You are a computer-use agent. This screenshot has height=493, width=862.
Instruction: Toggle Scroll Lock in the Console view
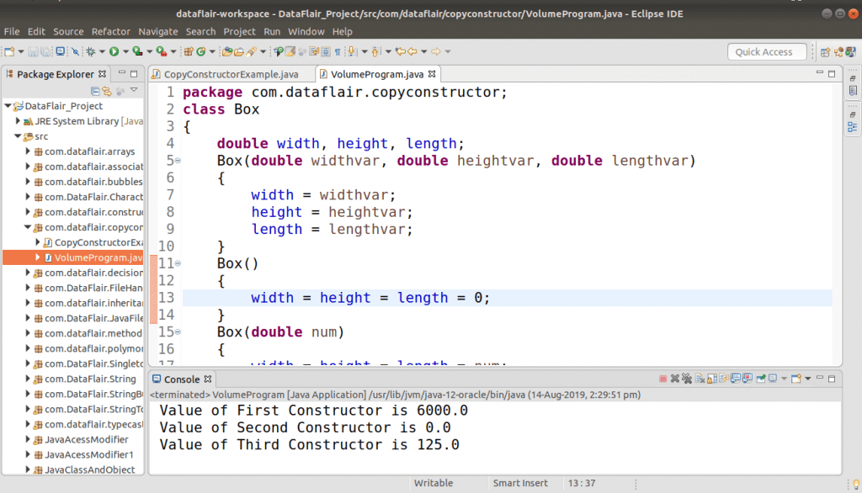pyautogui.click(x=711, y=379)
